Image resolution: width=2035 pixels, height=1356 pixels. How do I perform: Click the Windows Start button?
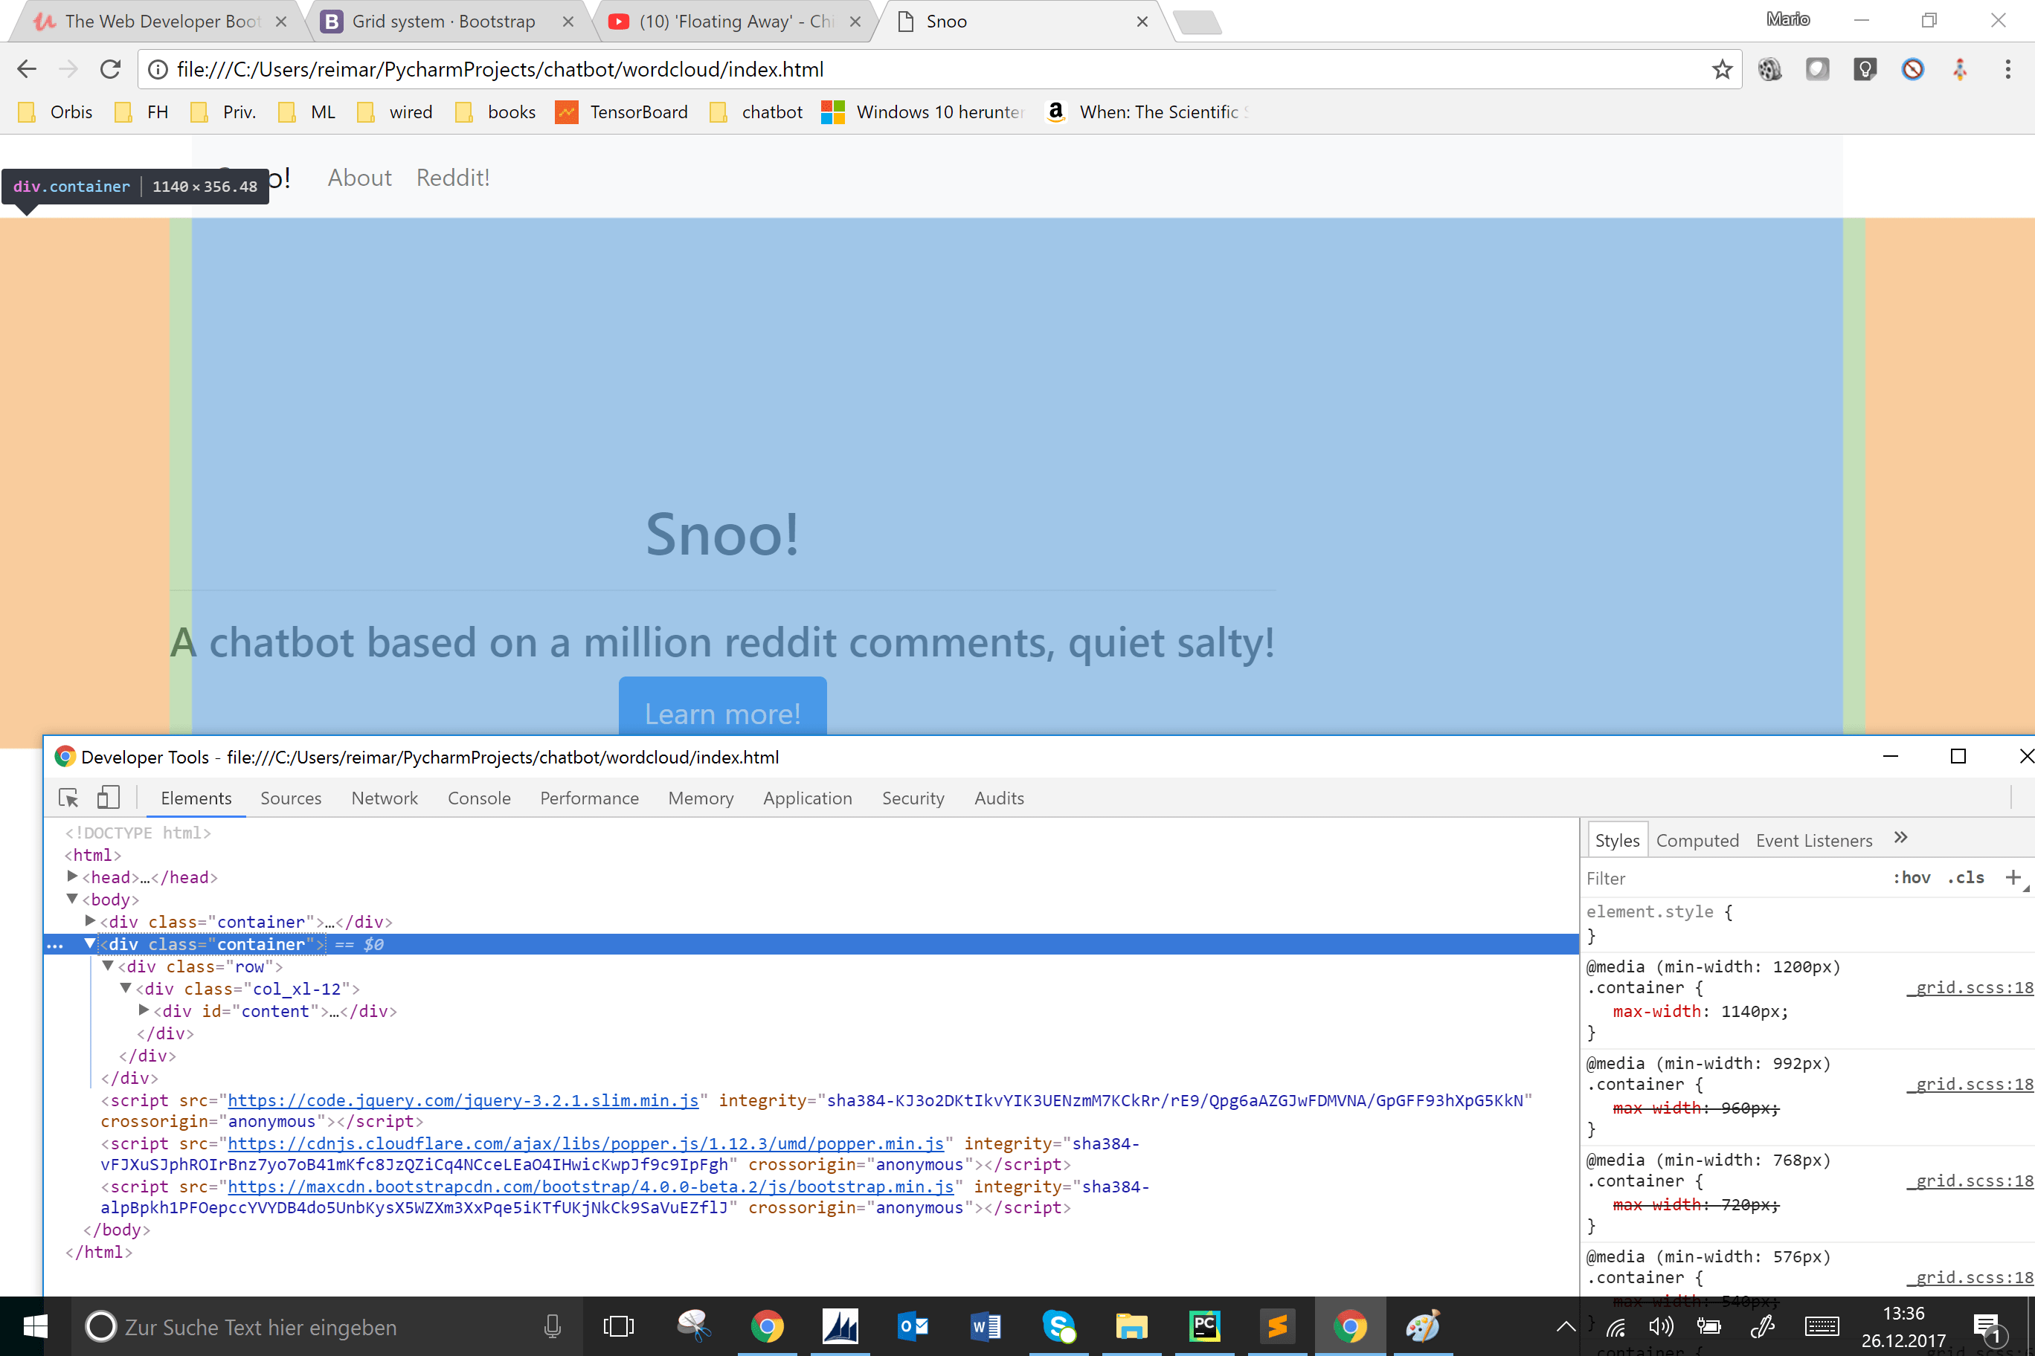pyautogui.click(x=33, y=1326)
